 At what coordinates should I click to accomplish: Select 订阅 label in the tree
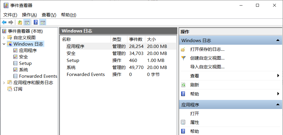click(x=18, y=89)
